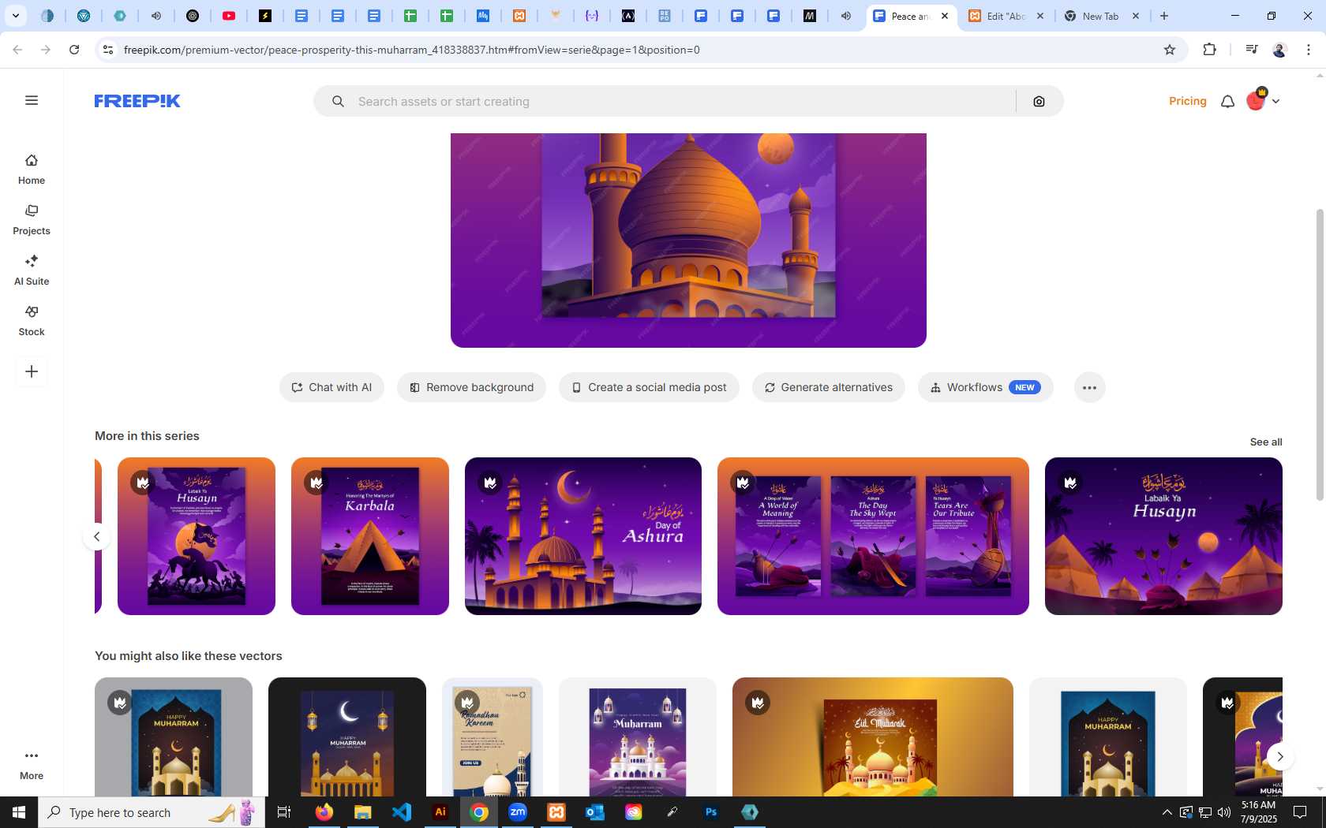Click the Freepik logo
This screenshot has width=1326, height=828.
[x=137, y=101]
